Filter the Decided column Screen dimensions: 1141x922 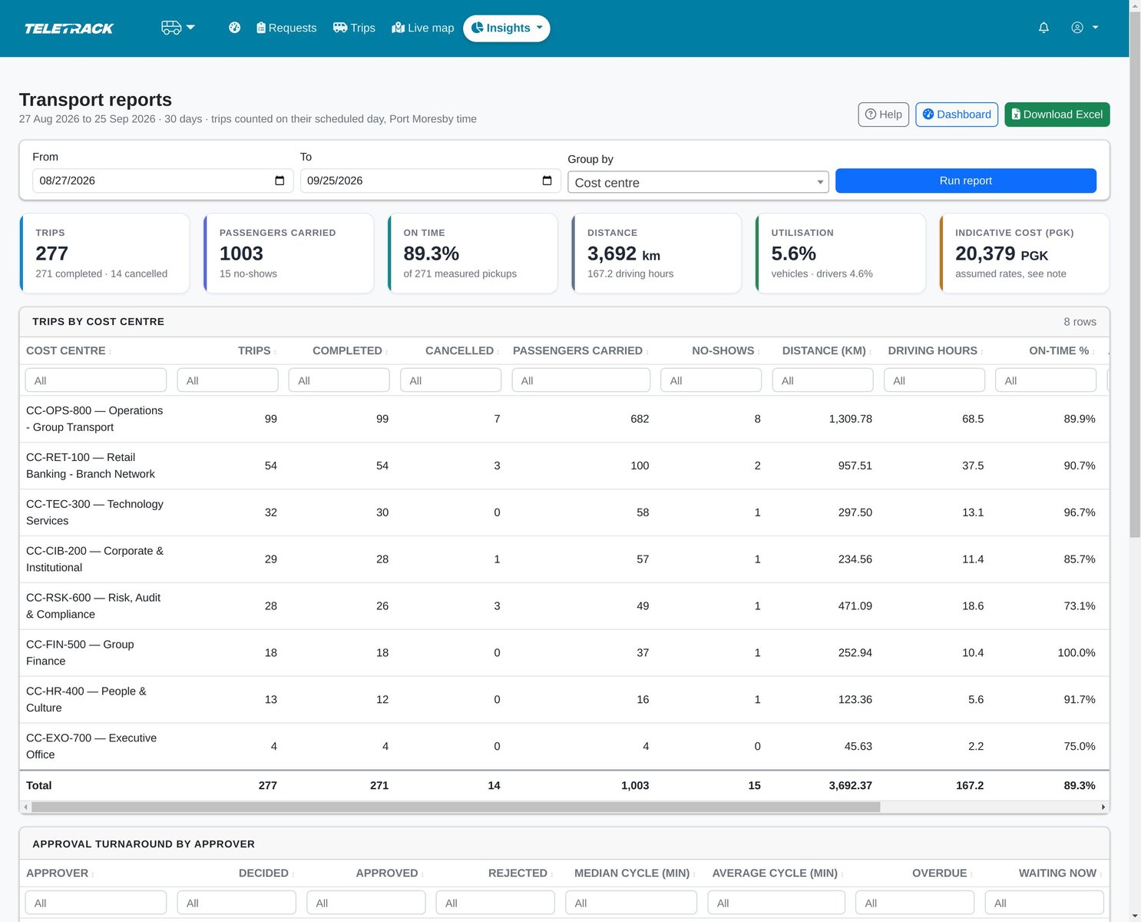click(x=236, y=903)
